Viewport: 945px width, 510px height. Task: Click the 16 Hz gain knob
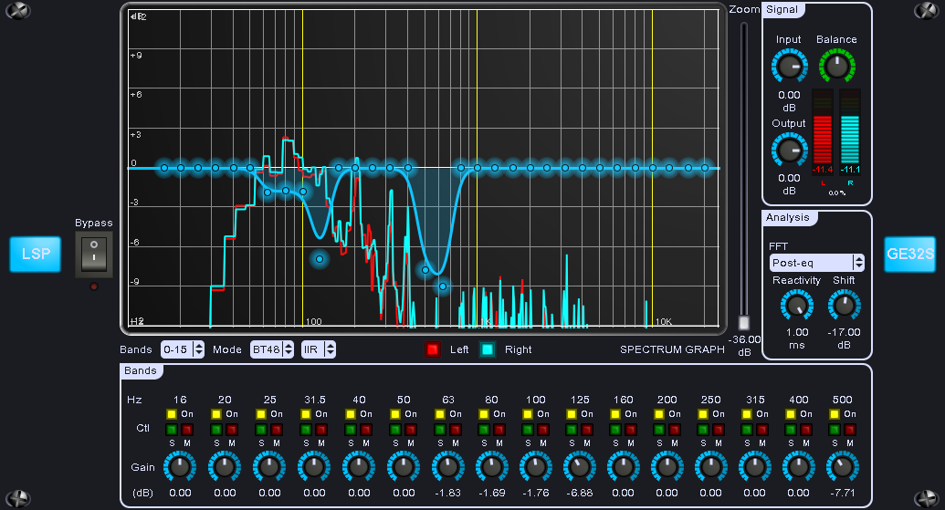coord(180,466)
